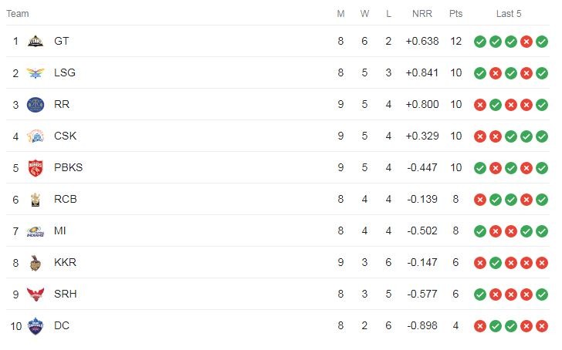Click the RCB team logo
This screenshot has width=562, height=350.
(x=36, y=200)
